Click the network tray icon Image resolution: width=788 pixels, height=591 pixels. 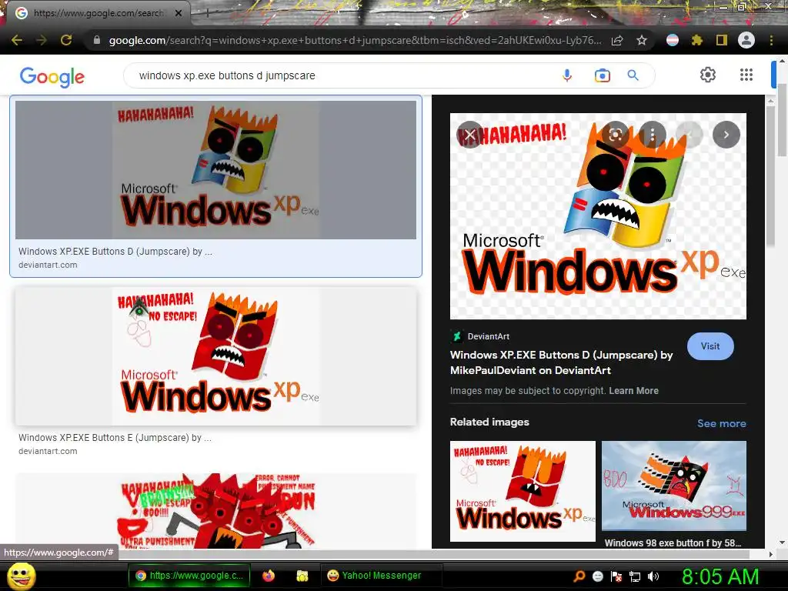click(635, 576)
